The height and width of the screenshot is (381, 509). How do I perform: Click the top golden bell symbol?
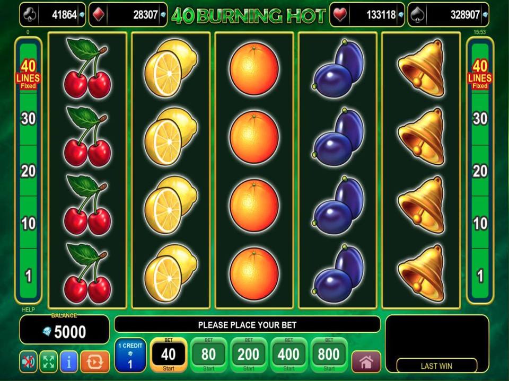pyautogui.click(x=422, y=68)
